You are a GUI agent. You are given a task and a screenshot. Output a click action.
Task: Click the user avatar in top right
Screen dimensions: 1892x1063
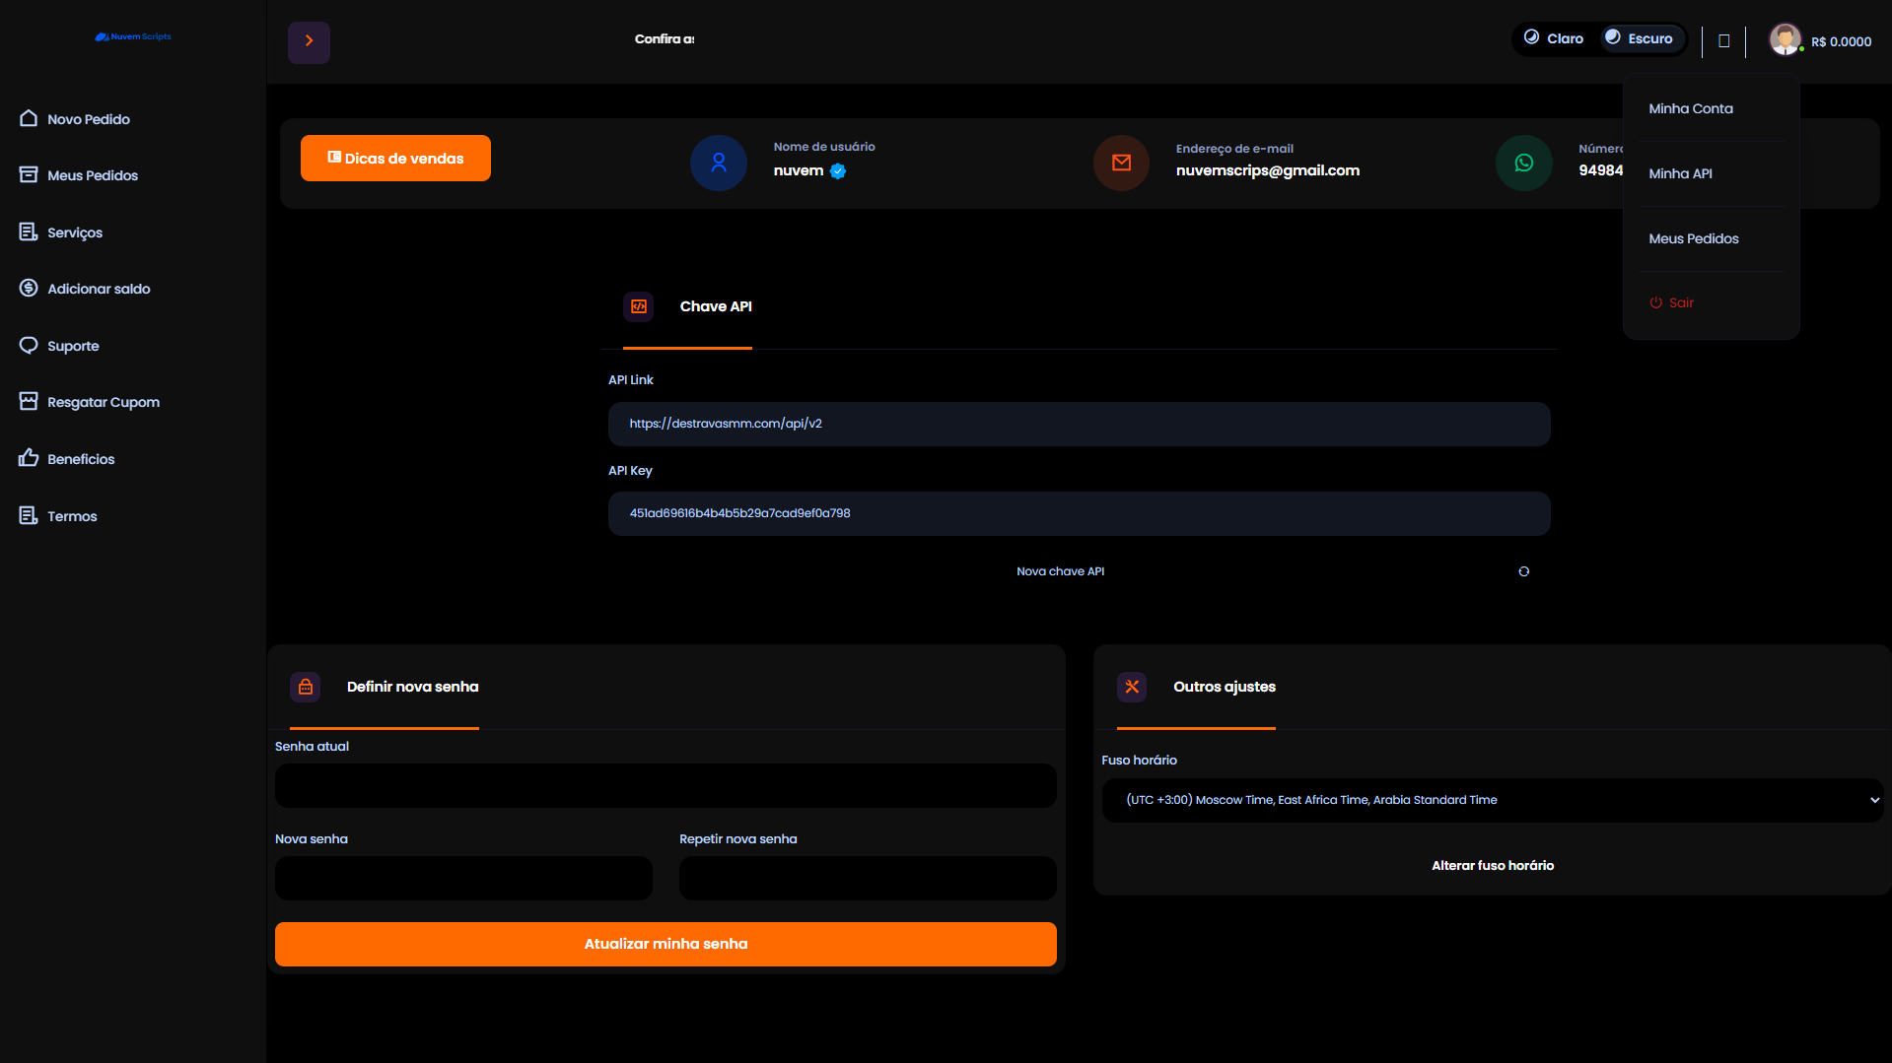[1784, 40]
